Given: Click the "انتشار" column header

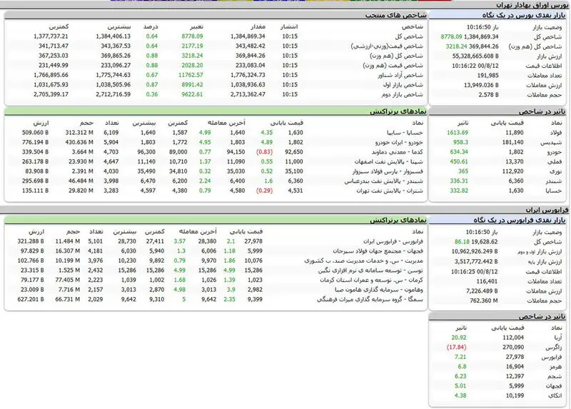Looking at the screenshot, I should [289, 26].
